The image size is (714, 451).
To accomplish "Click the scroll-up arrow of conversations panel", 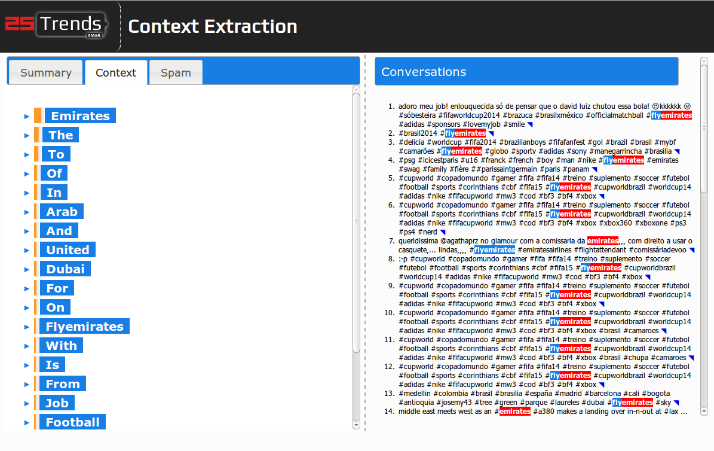I will [704, 60].
